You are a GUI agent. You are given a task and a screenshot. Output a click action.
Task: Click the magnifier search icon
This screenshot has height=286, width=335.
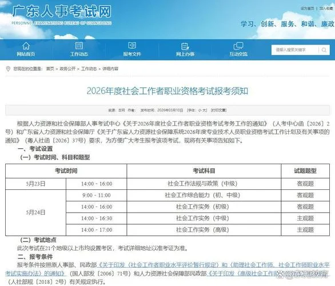[324, 50]
